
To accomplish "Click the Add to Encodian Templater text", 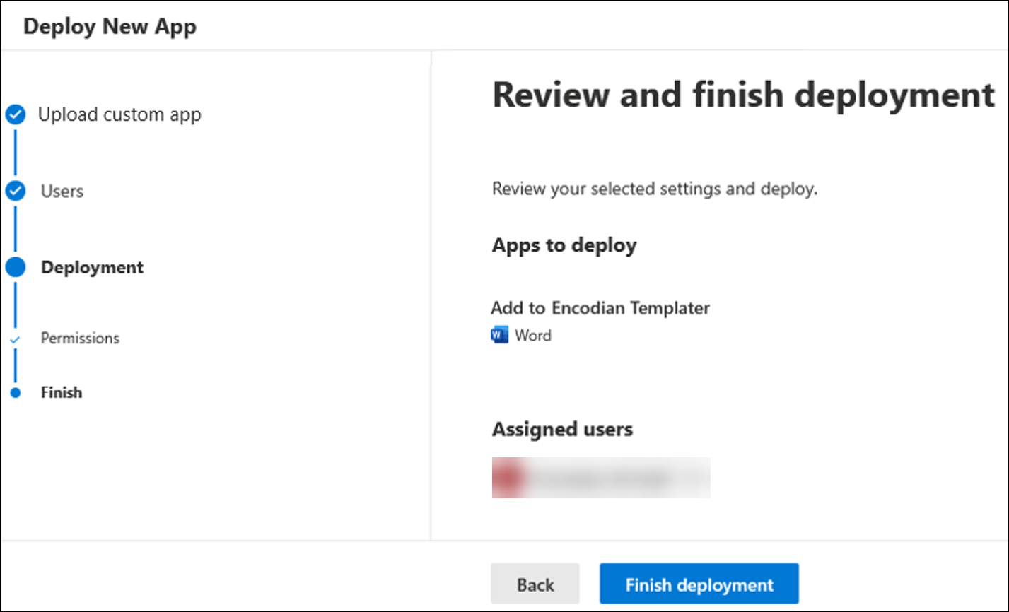I will point(600,308).
